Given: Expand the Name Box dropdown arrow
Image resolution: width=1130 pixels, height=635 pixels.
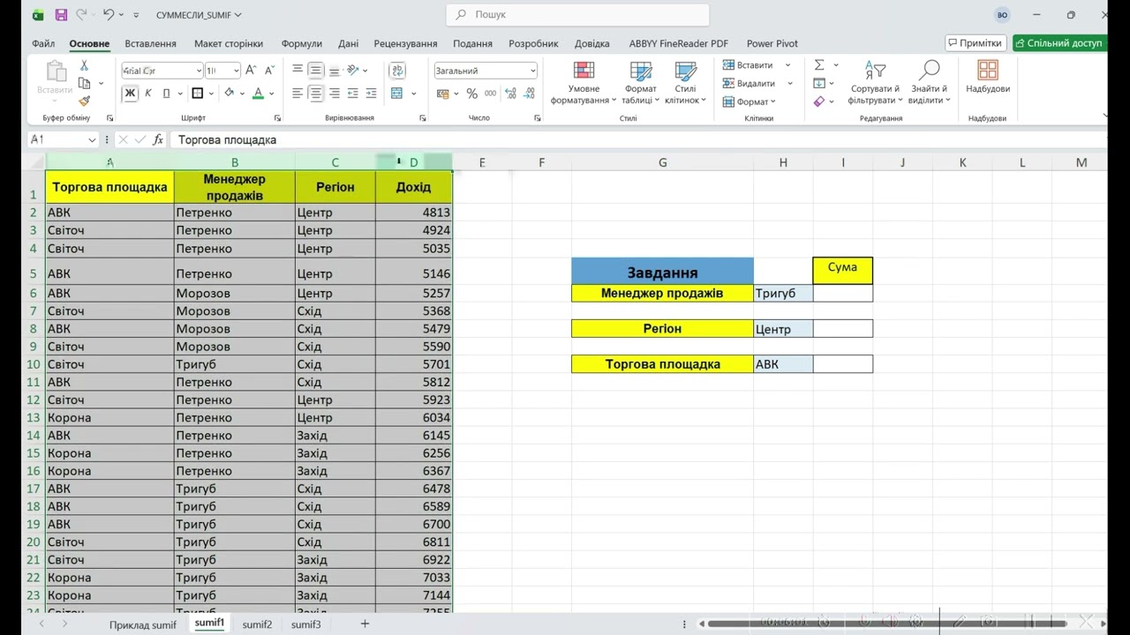Looking at the screenshot, I should pyautogui.click(x=92, y=139).
